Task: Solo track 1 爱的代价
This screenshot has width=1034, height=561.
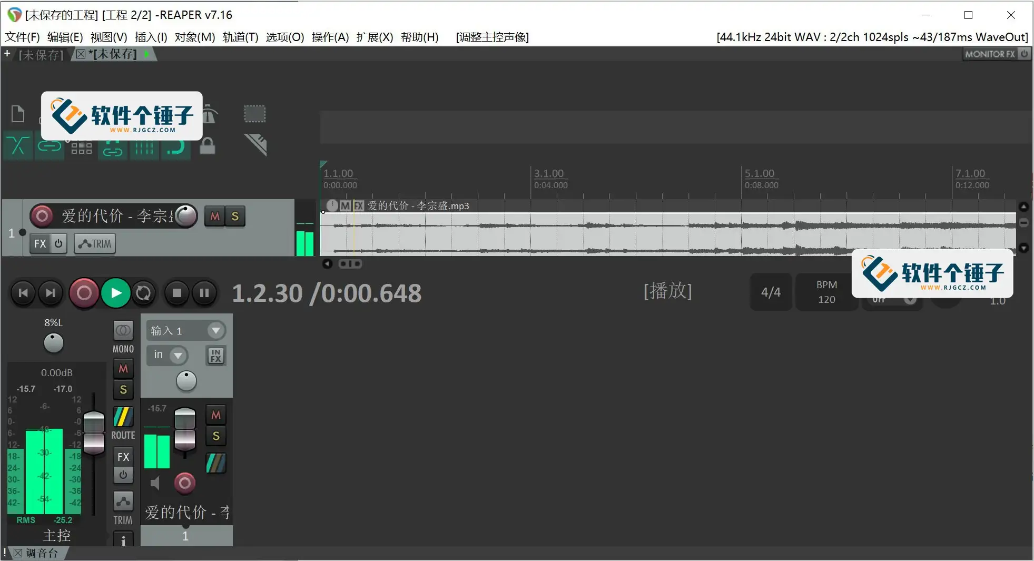Action: (x=235, y=216)
